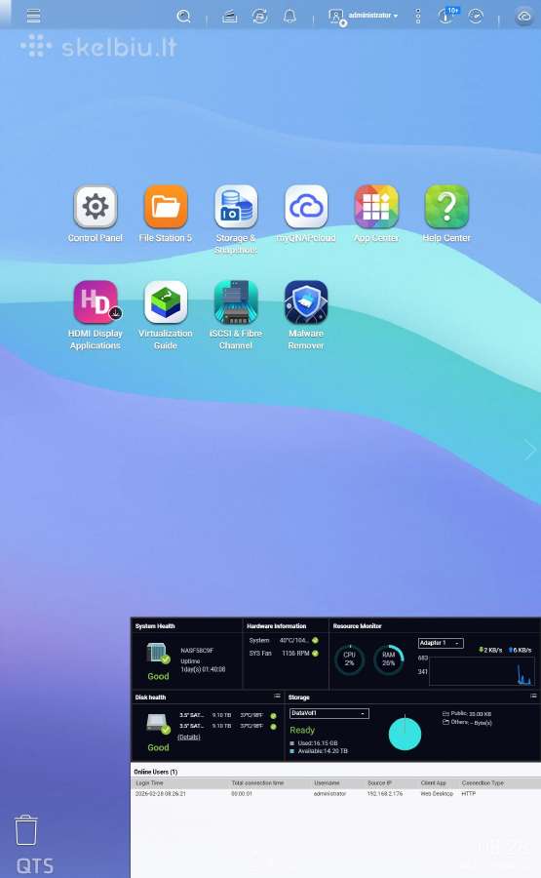541x878 pixels.
Task: Click the SYS Fan 1156 RPM reading
Action: 284,654
